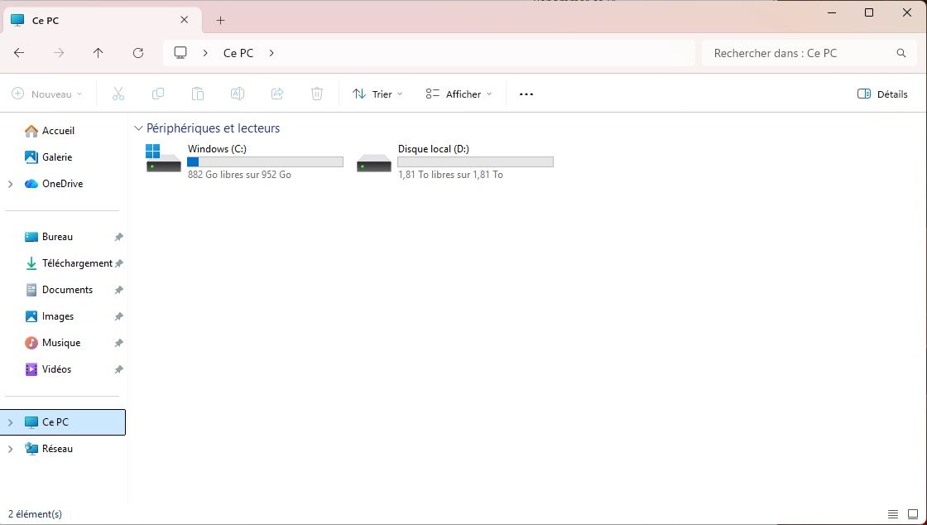This screenshot has height=525, width=927.
Task: Close the Ce PC tab
Action: coord(184,20)
